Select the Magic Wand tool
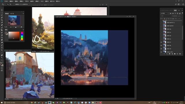The width and height of the screenshot is (185, 104). (x=2, y=17)
